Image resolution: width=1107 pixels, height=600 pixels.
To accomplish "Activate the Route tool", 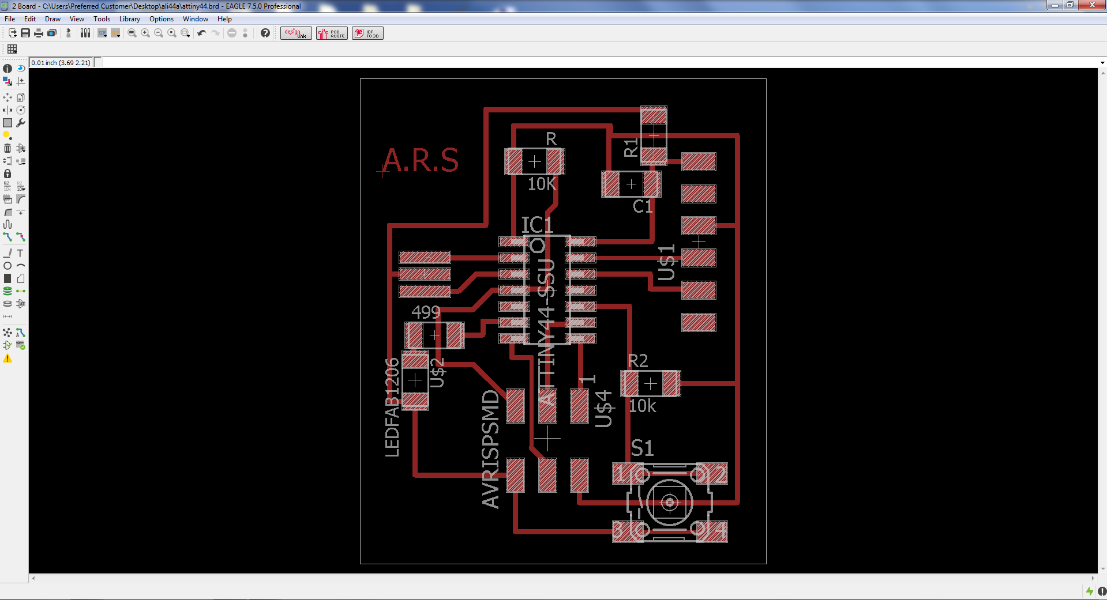I will pos(7,237).
